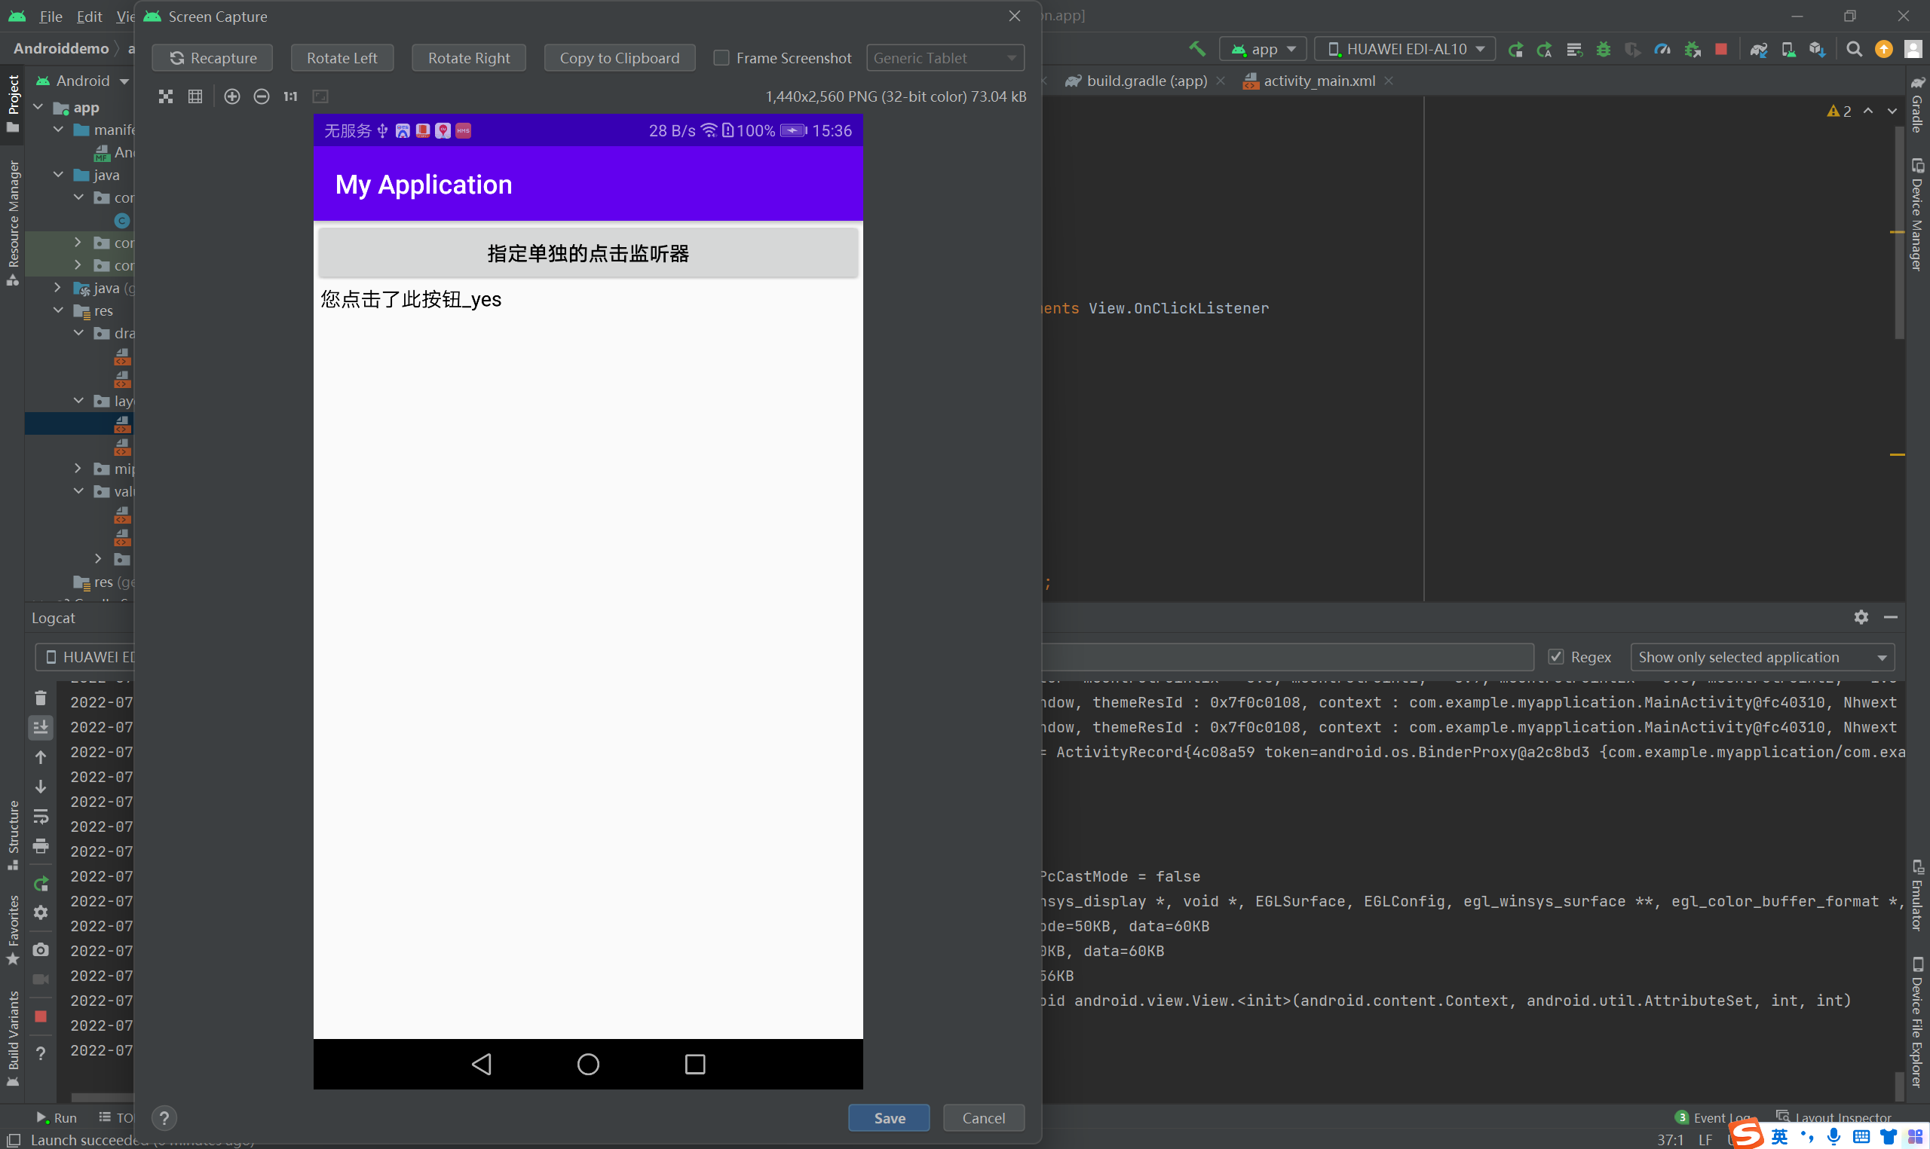Click the Copy to Clipboard button
Screen dimensions: 1930x1149
[x=619, y=58]
